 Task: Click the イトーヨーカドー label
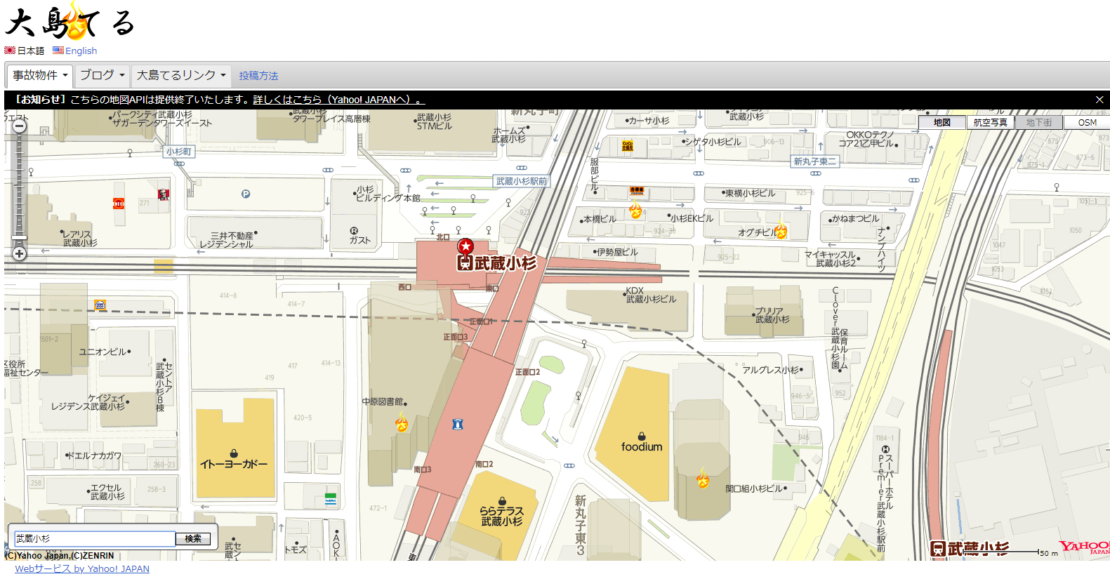pos(234,464)
